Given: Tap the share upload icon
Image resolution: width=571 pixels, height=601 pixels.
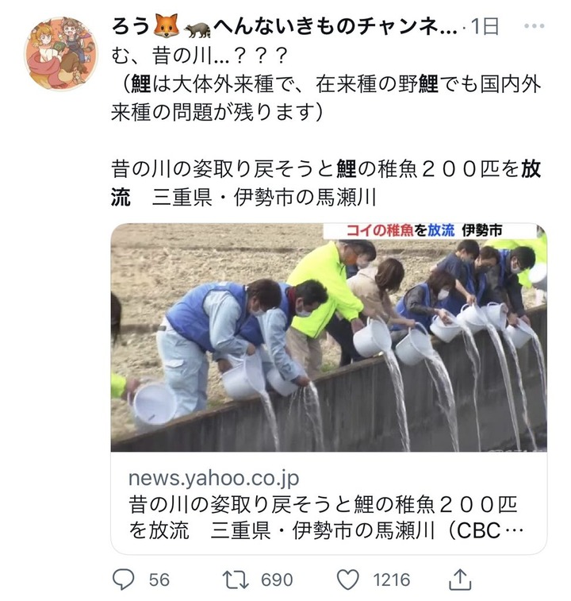Looking at the screenshot, I should pyautogui.click(x=460, y=579).
